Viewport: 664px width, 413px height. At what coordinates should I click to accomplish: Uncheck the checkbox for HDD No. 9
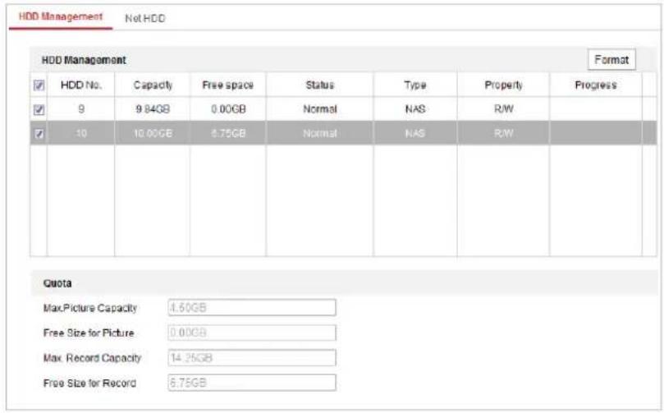point(39,110)
